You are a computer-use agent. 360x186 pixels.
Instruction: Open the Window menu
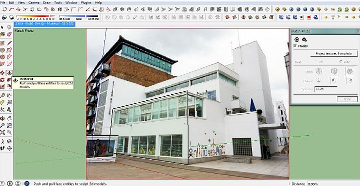[71, 2]
